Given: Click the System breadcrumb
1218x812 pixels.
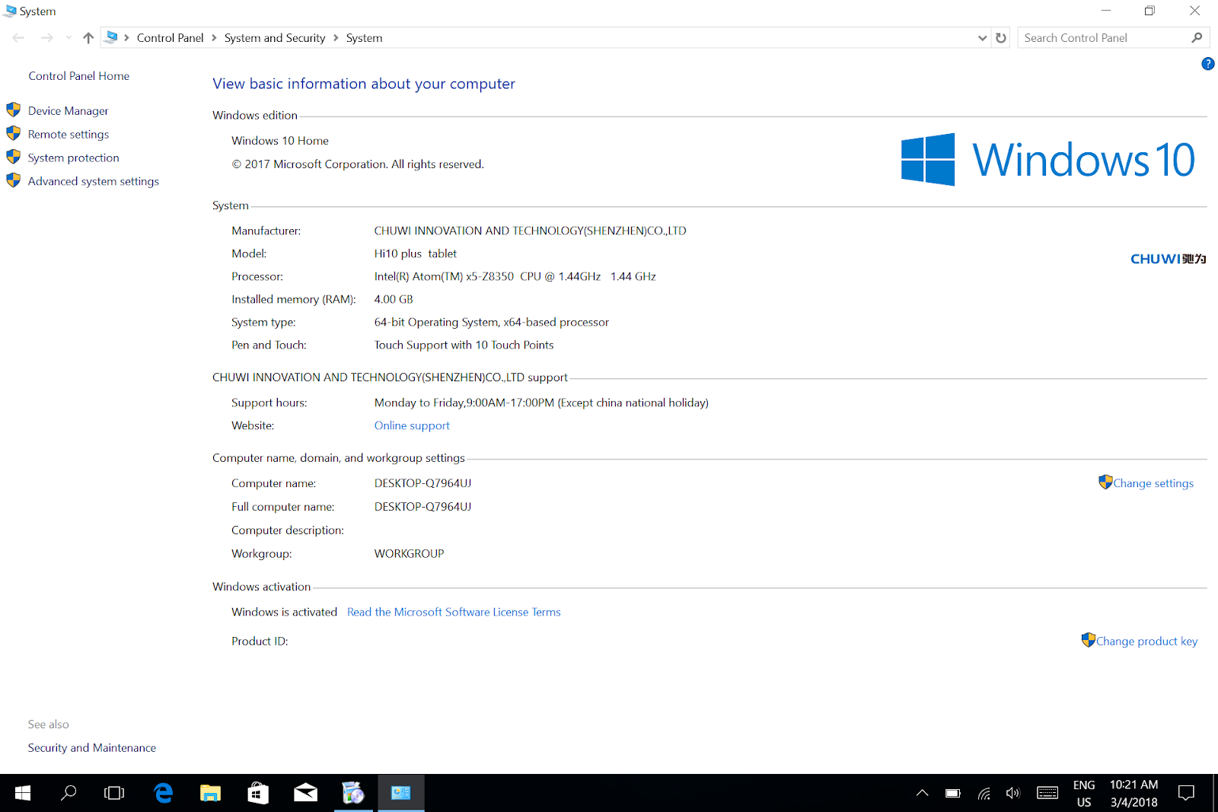Looking at the screenshot, I should point(365,38).
